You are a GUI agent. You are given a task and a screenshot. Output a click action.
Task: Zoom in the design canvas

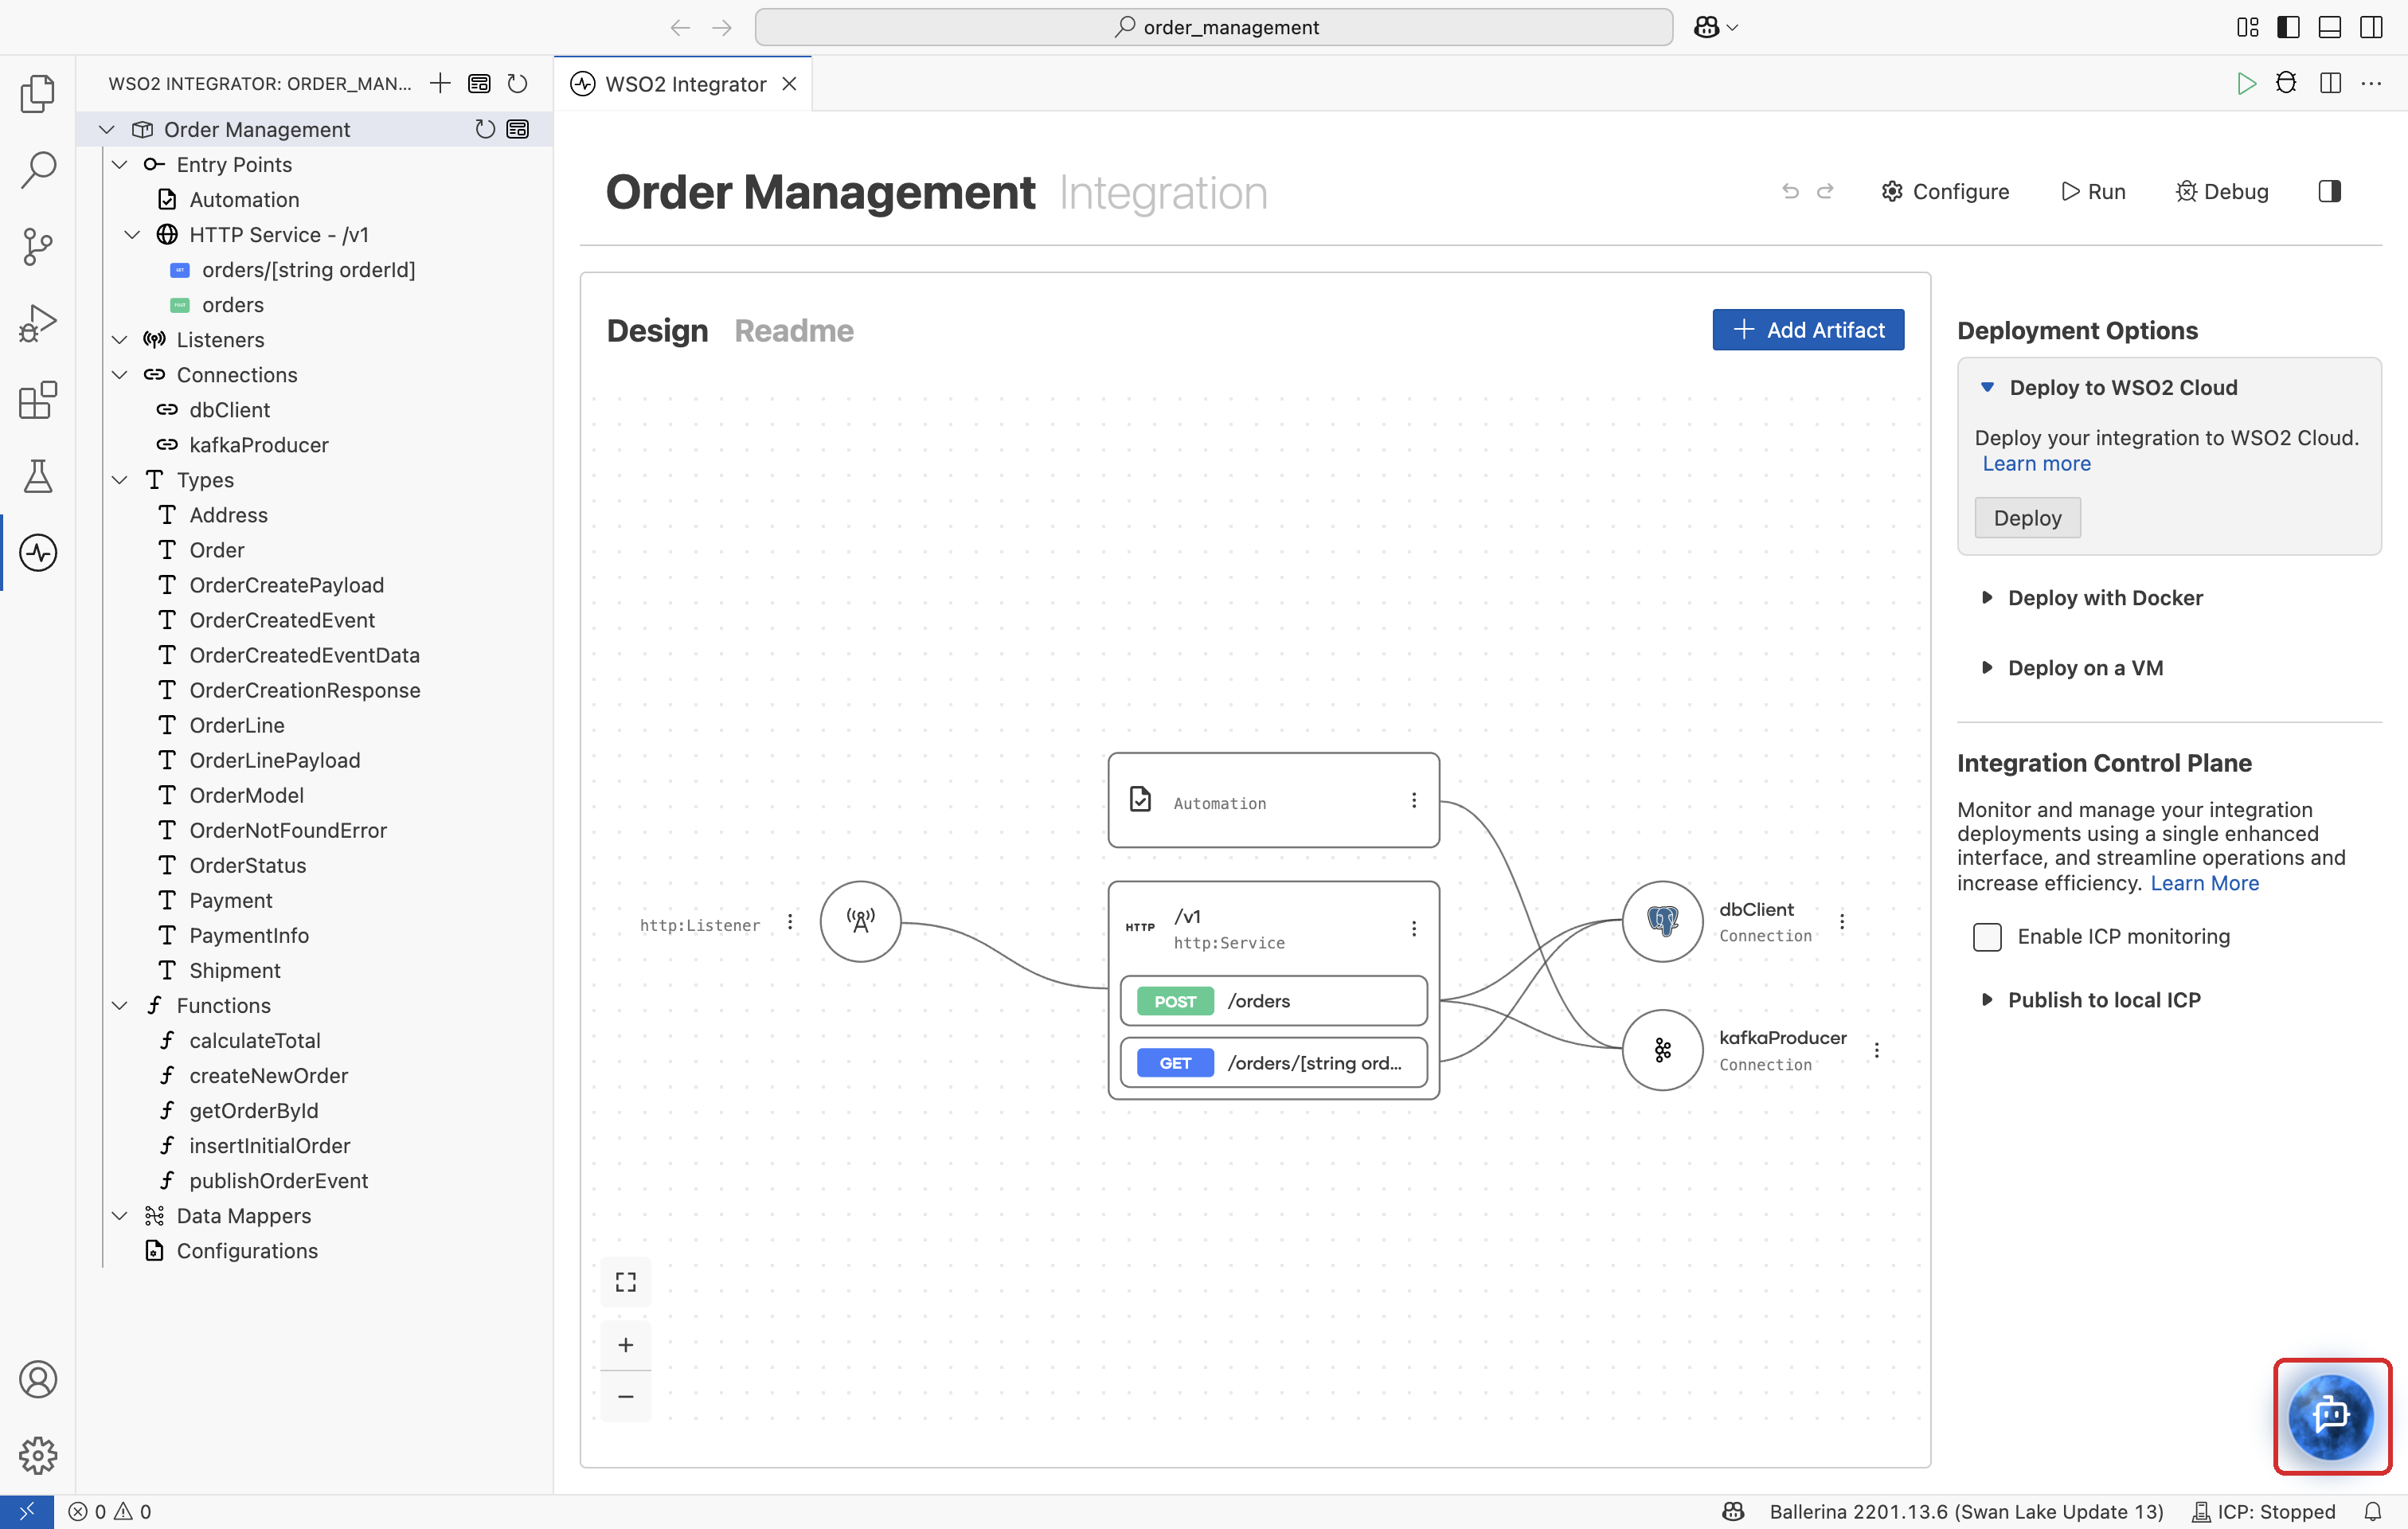(626, 1345)
